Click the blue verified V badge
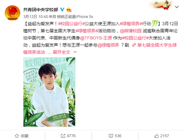This screenshot has width=184, height=140. 62,10
